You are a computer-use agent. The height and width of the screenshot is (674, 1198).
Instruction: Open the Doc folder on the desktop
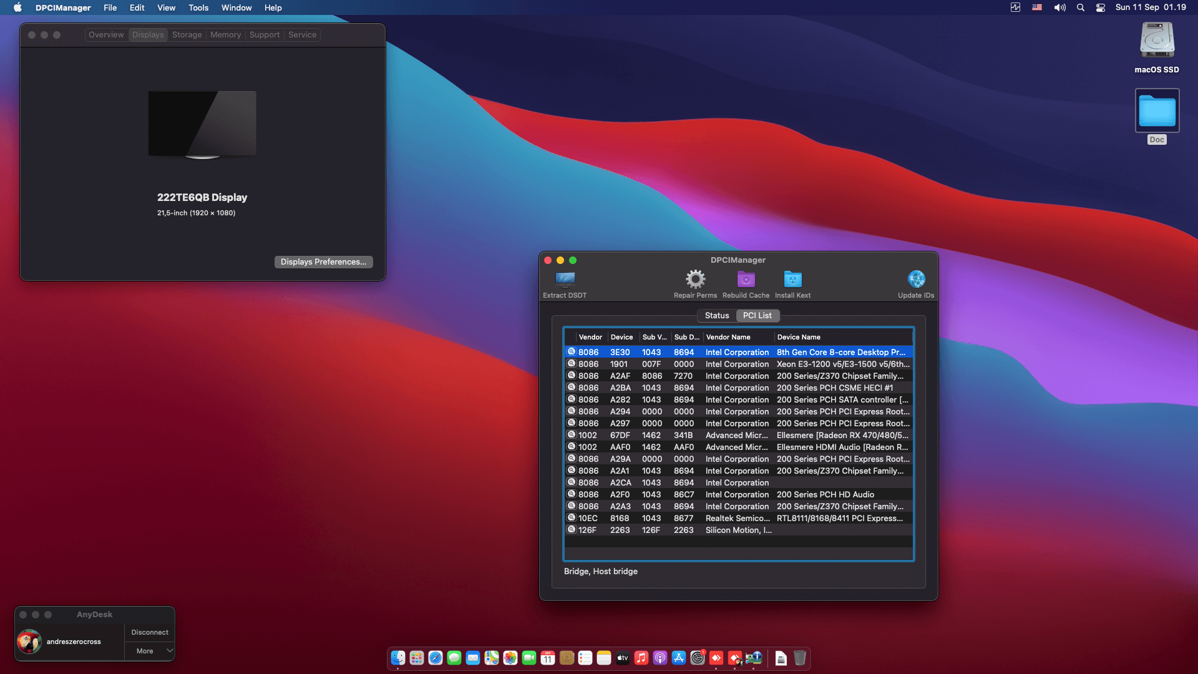[1157, 111]
